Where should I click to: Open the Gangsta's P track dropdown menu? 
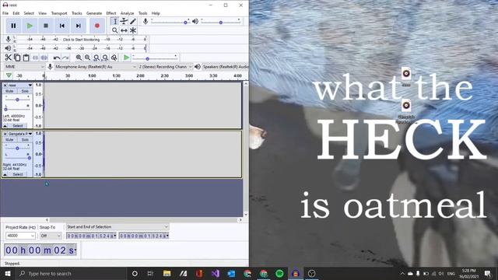click(x=20, y=134)
